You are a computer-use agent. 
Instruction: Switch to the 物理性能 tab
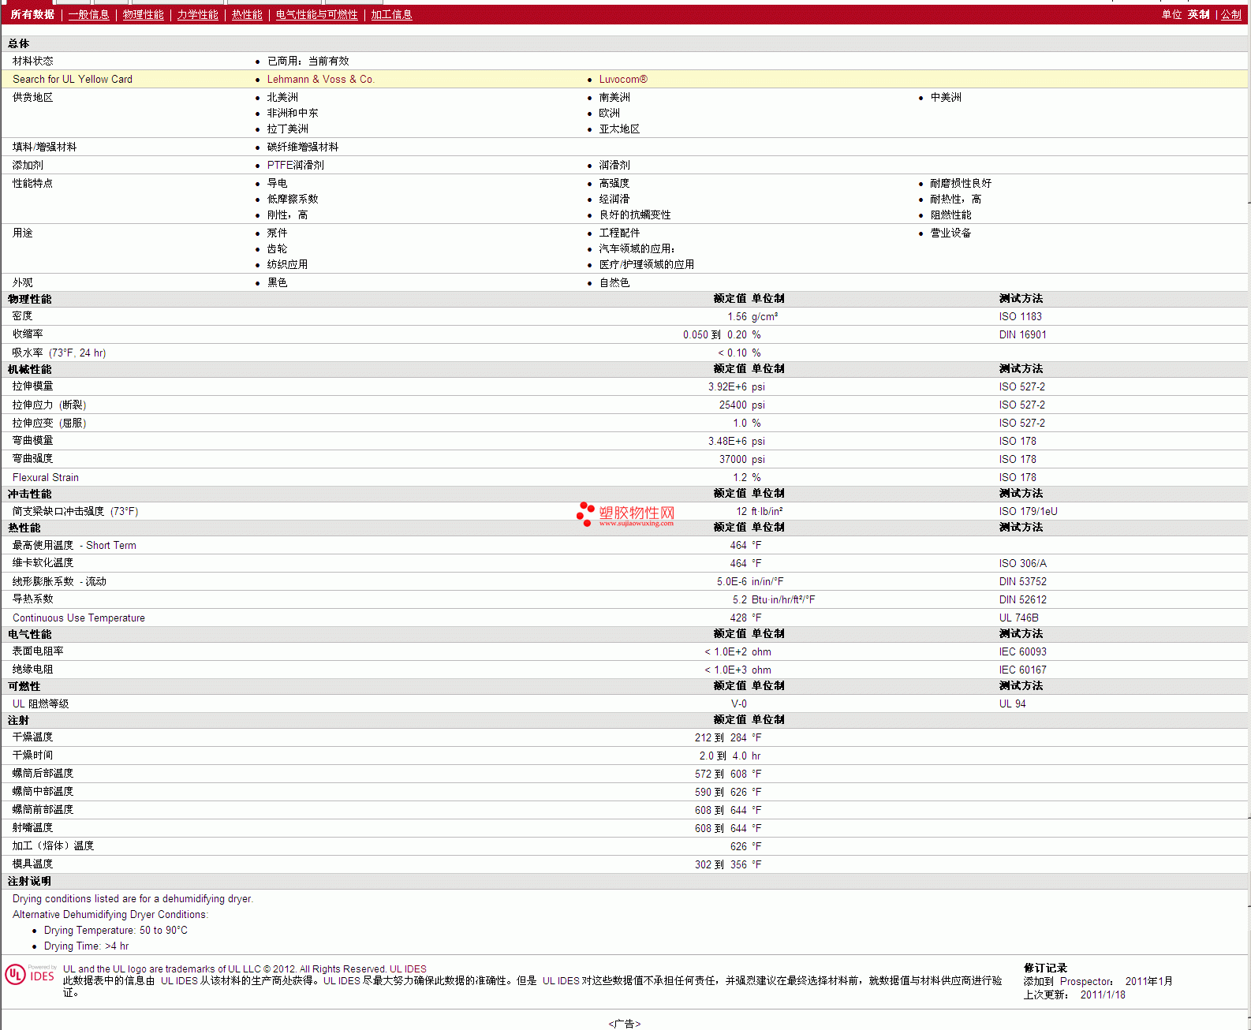(143, 14)
